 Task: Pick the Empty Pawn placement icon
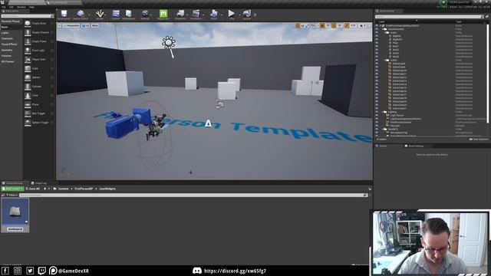click(x=28, y=41)
